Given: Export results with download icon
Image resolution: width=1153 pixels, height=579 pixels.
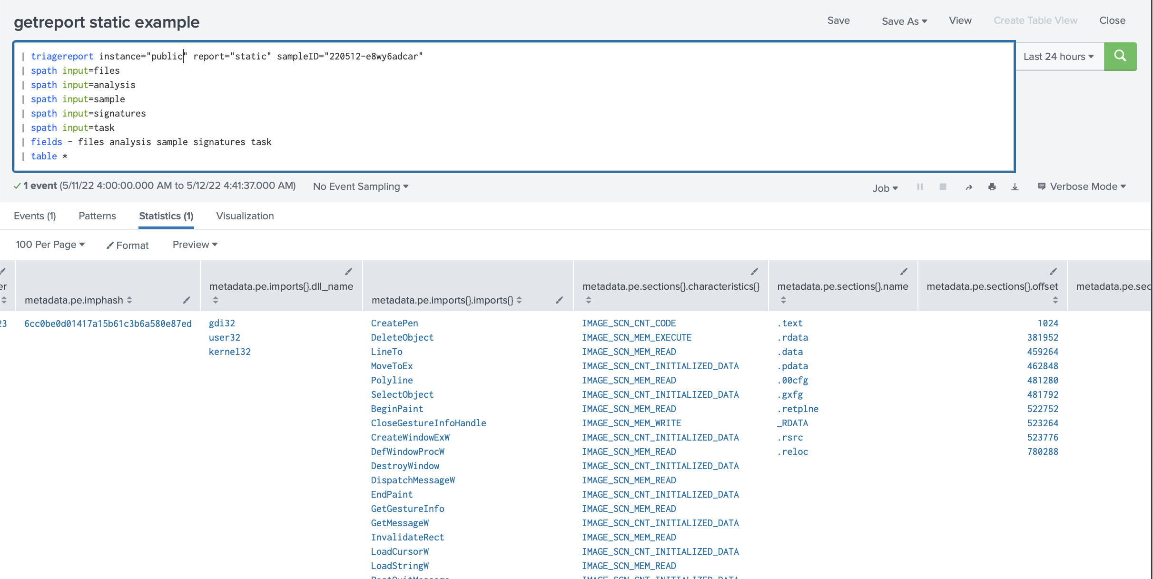Looking at the screenshot, I should point(1015,187).
